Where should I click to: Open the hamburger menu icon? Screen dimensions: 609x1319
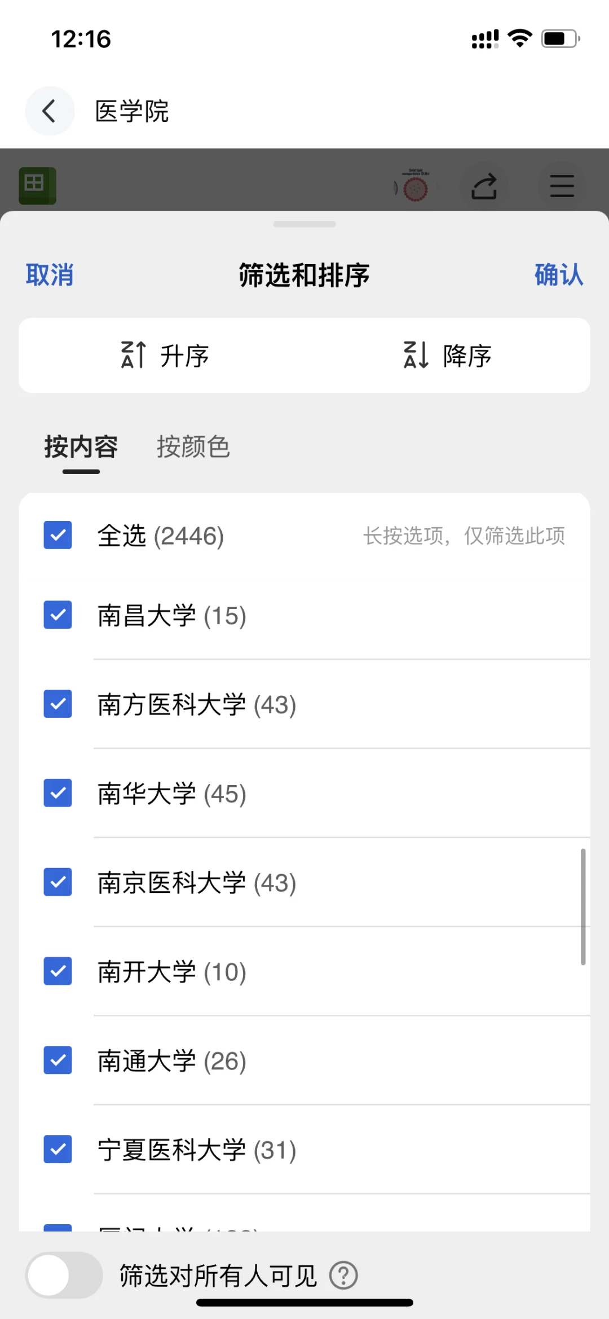coord(562,186)
